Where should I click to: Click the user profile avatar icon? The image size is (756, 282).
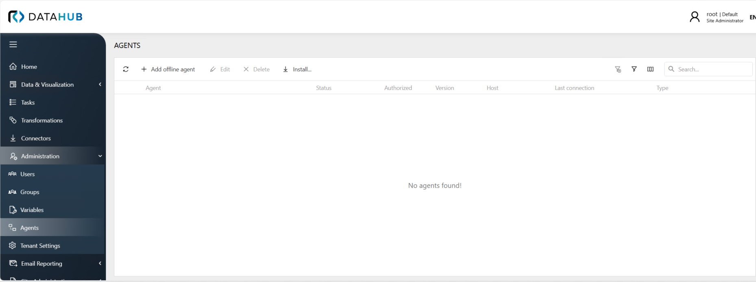(695, 17)
